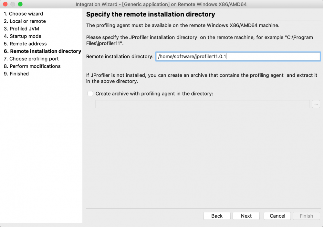Viewport: 323px width, 227px height.
Task: Click the green zoom window button
Action: click(20, 4)
